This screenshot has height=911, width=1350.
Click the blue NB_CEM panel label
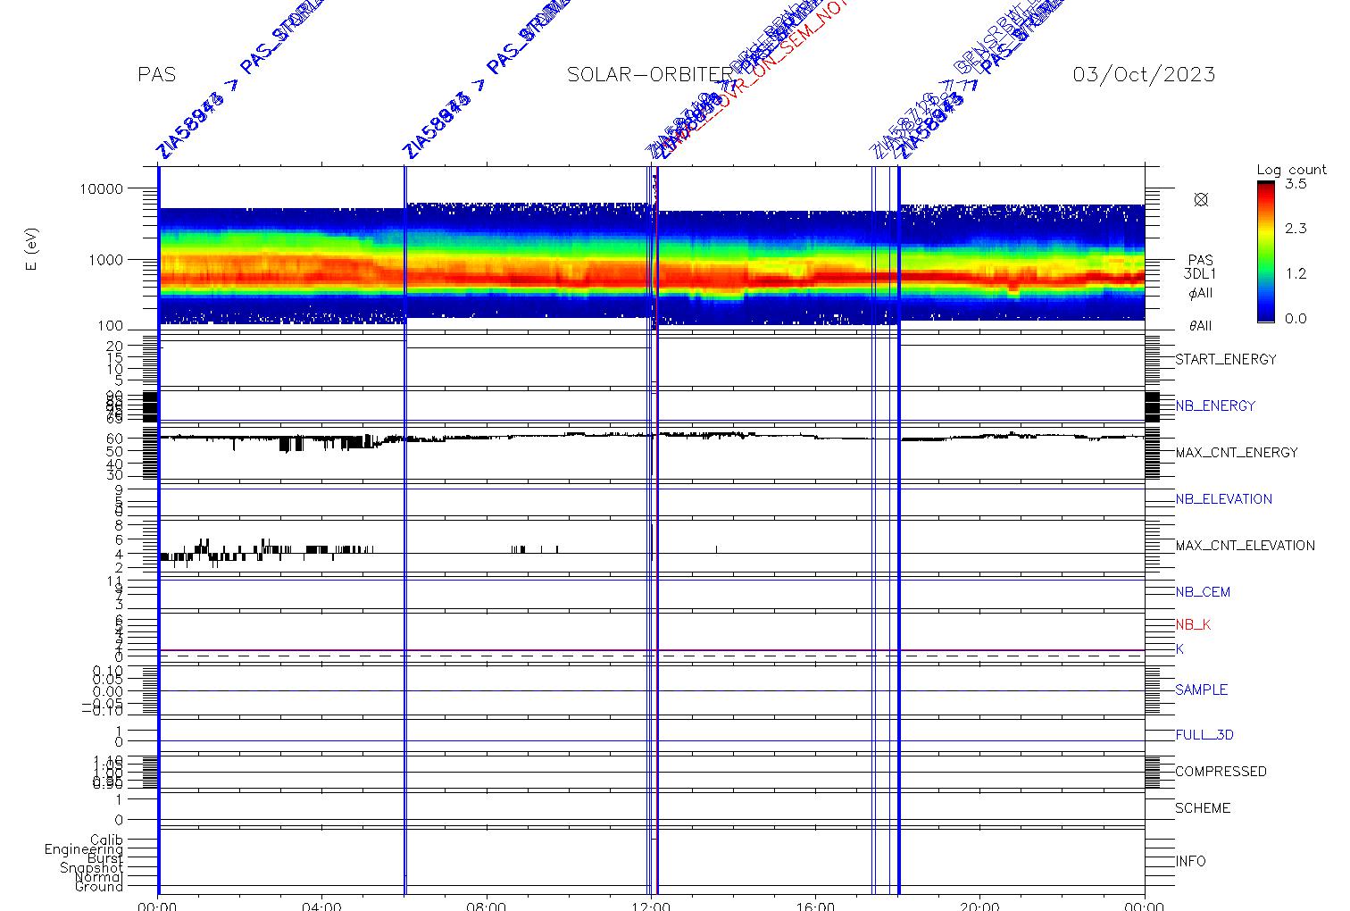coord(1203,591)
